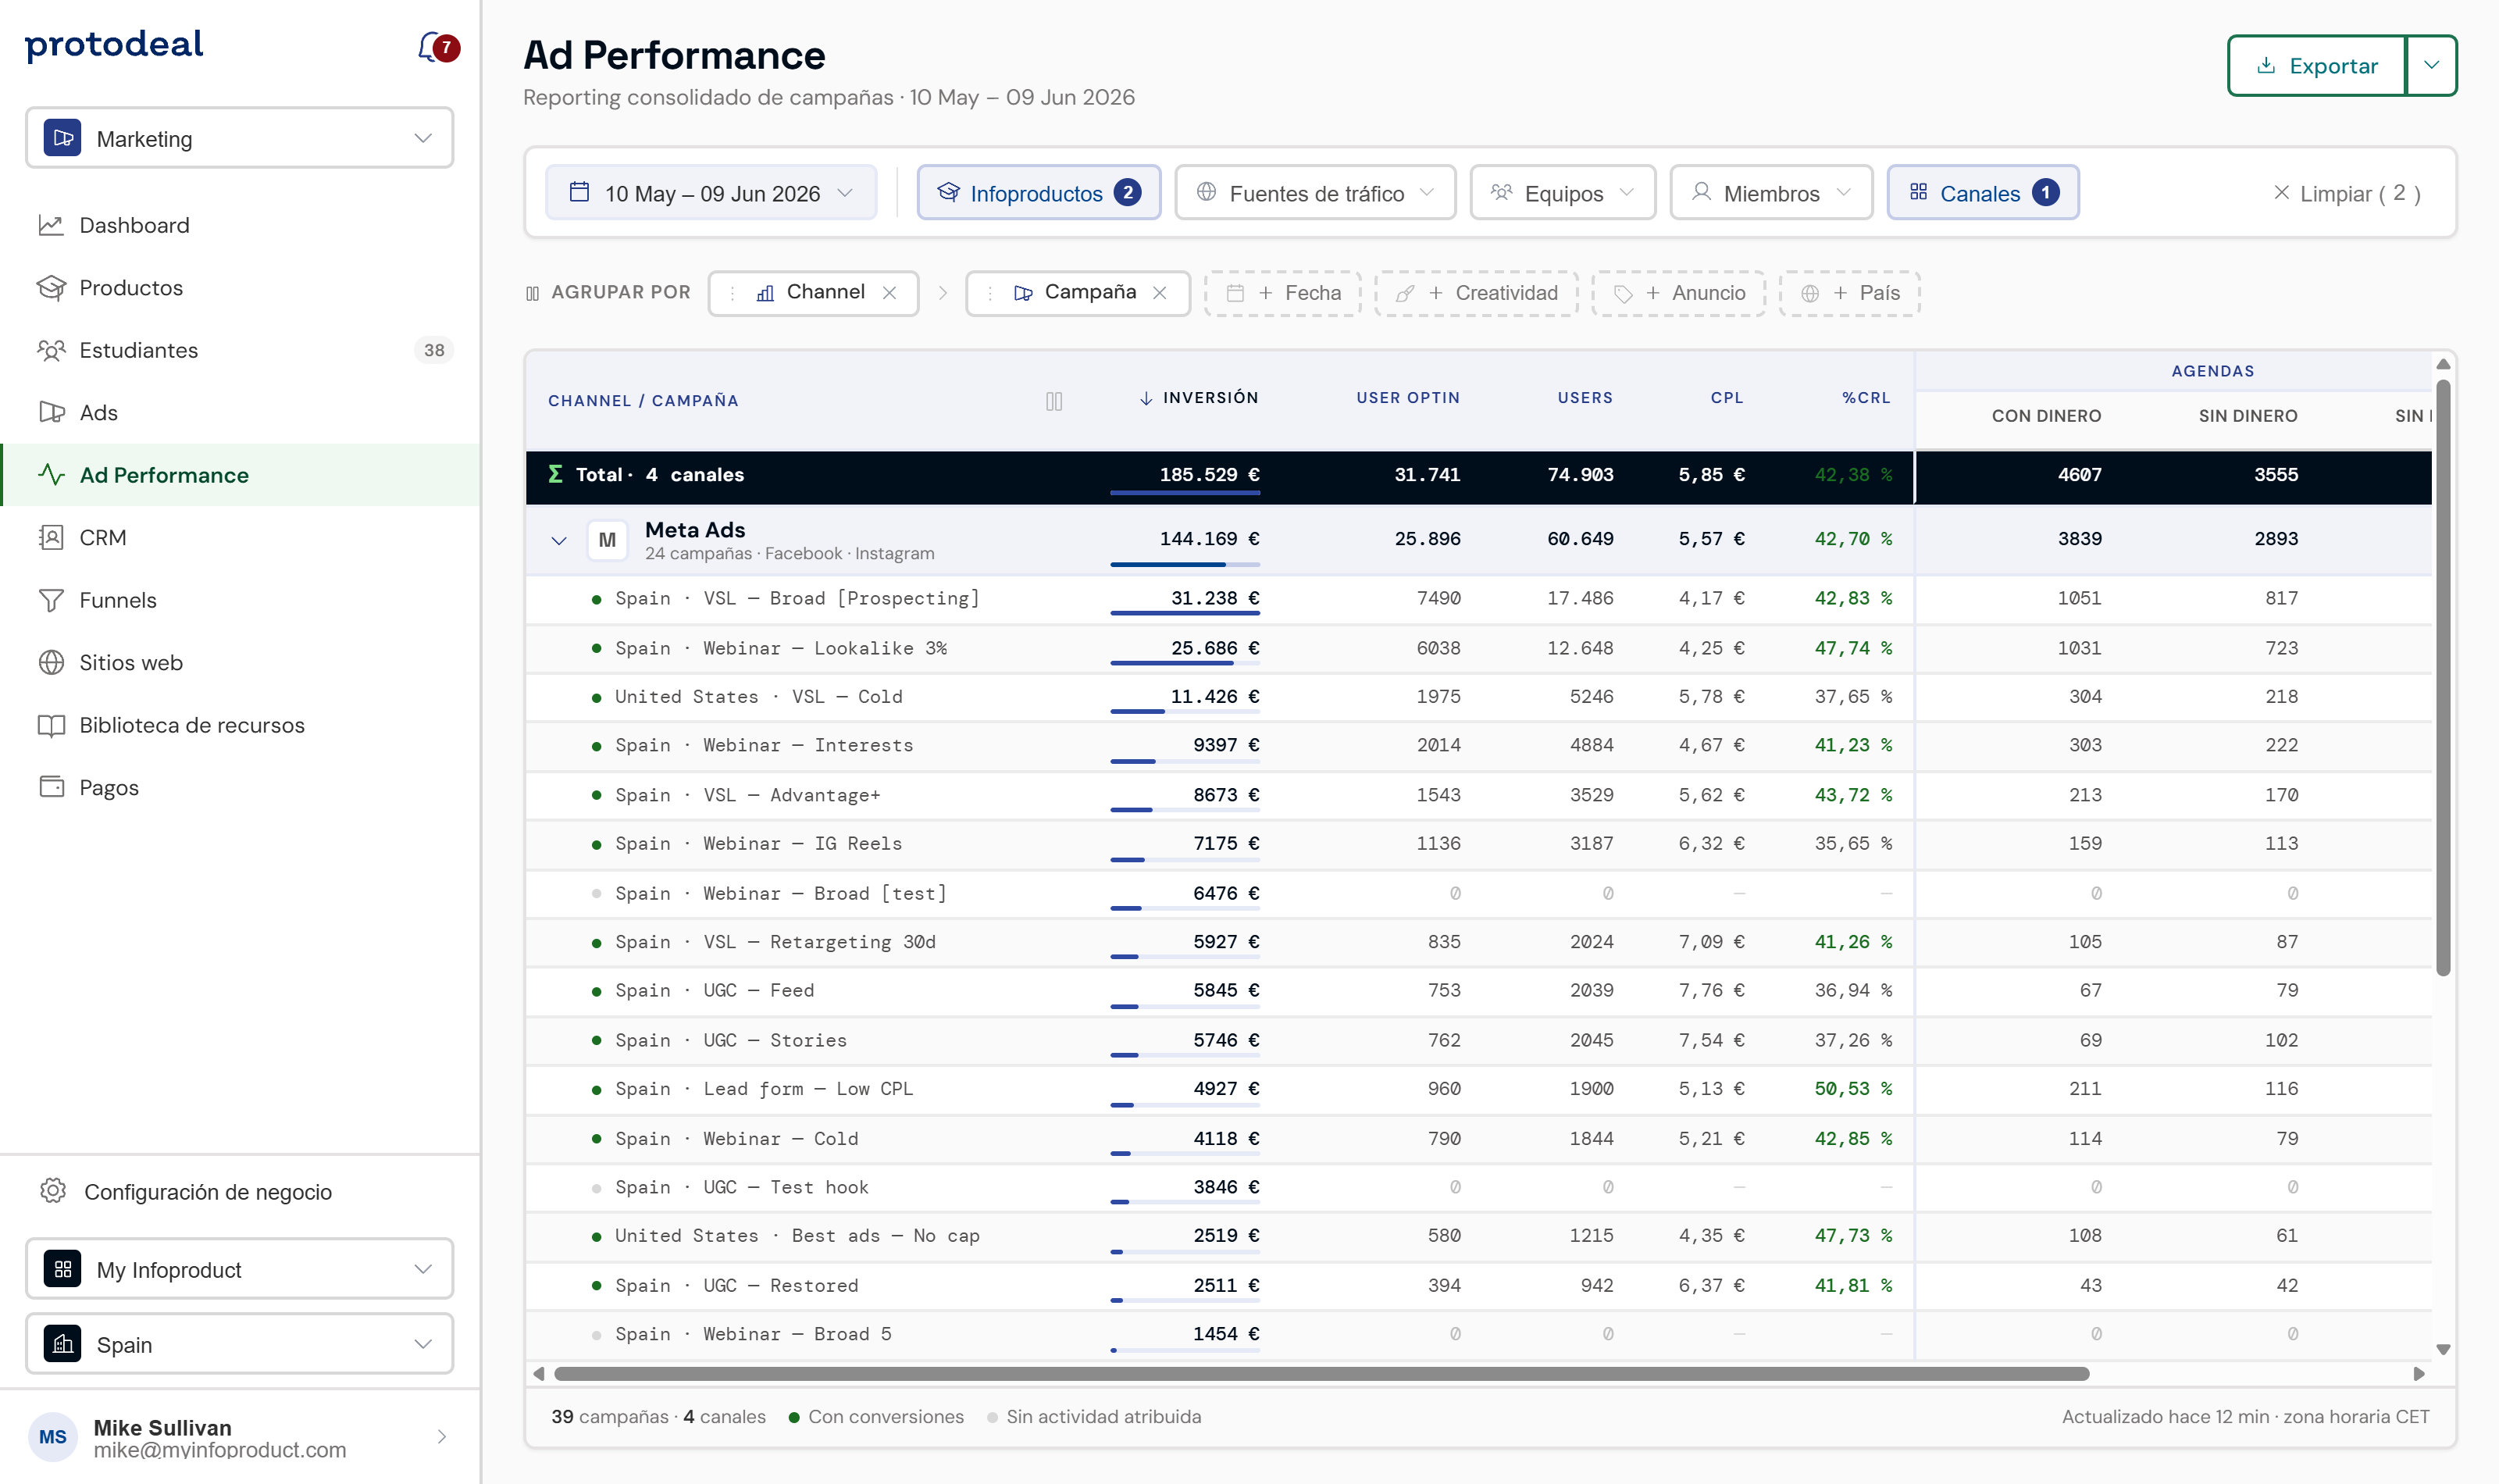Open the Miembros filter dropdown

pyautogui.click(x=1771, y=193)
